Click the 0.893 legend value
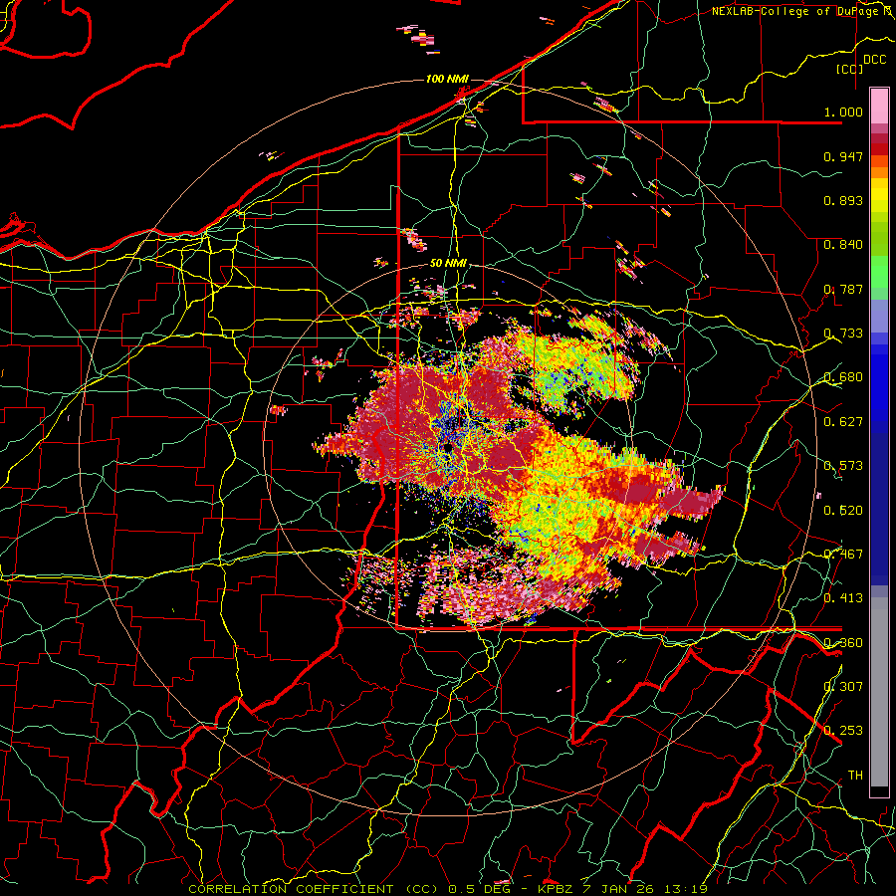Viewport: 896px width, 896px height. point(843,200)
